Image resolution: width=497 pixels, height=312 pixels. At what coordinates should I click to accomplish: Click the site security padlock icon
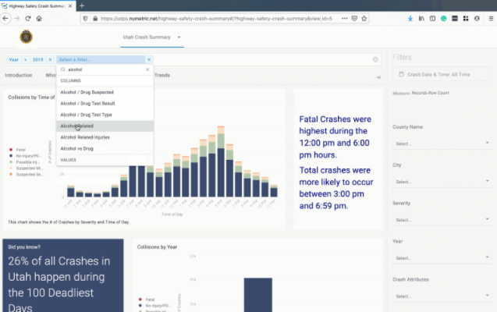tap(95, 19)
